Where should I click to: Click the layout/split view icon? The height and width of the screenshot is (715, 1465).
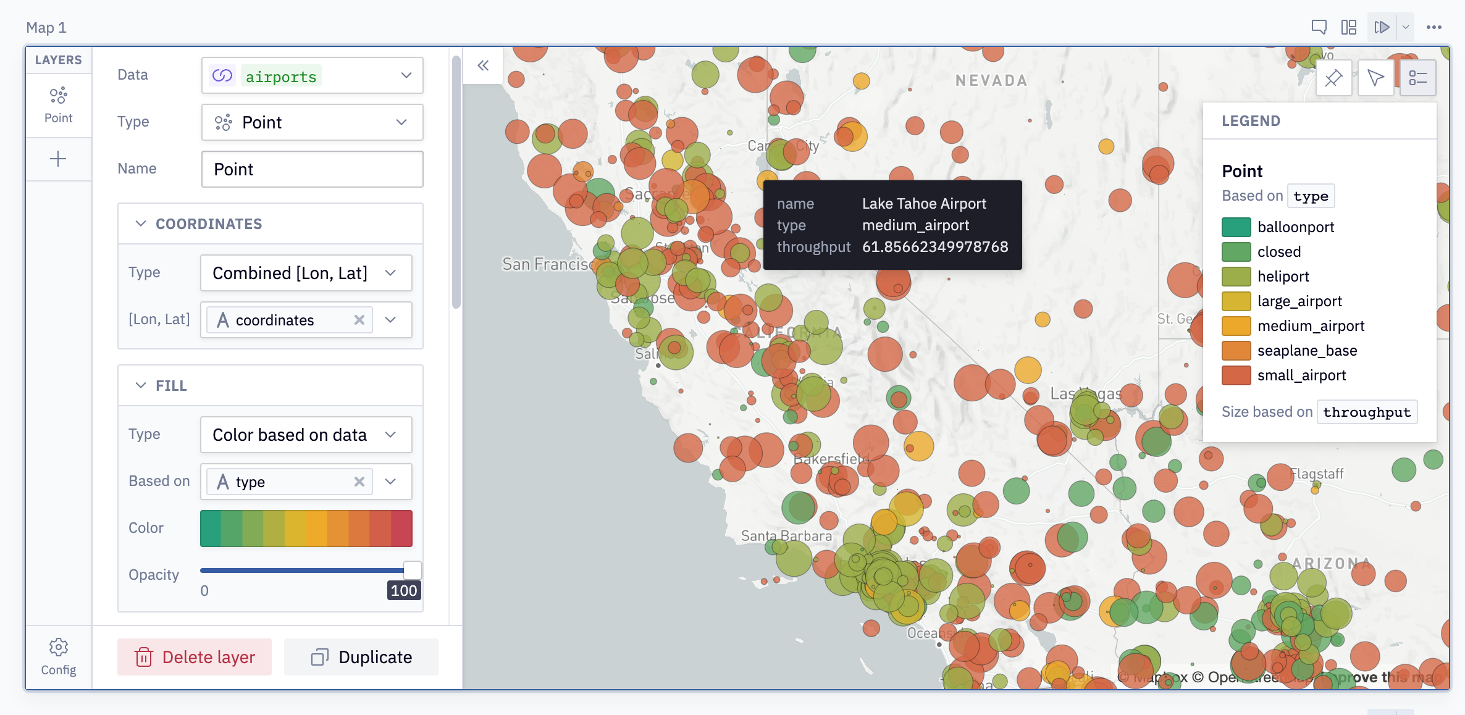point(1350,27)
